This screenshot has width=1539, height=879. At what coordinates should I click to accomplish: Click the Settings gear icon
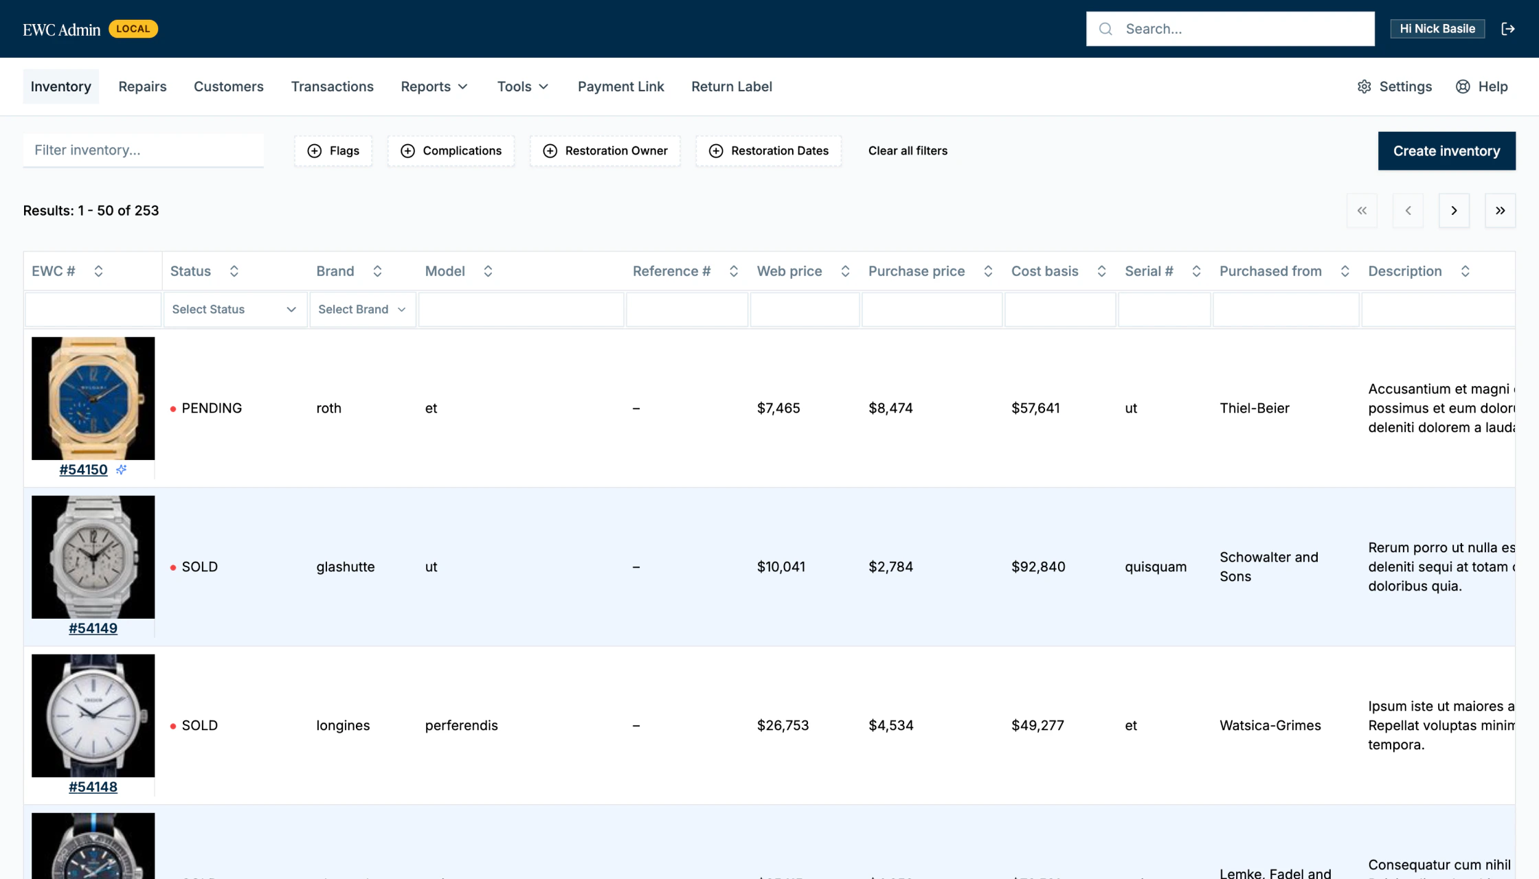click(1364, 87)
